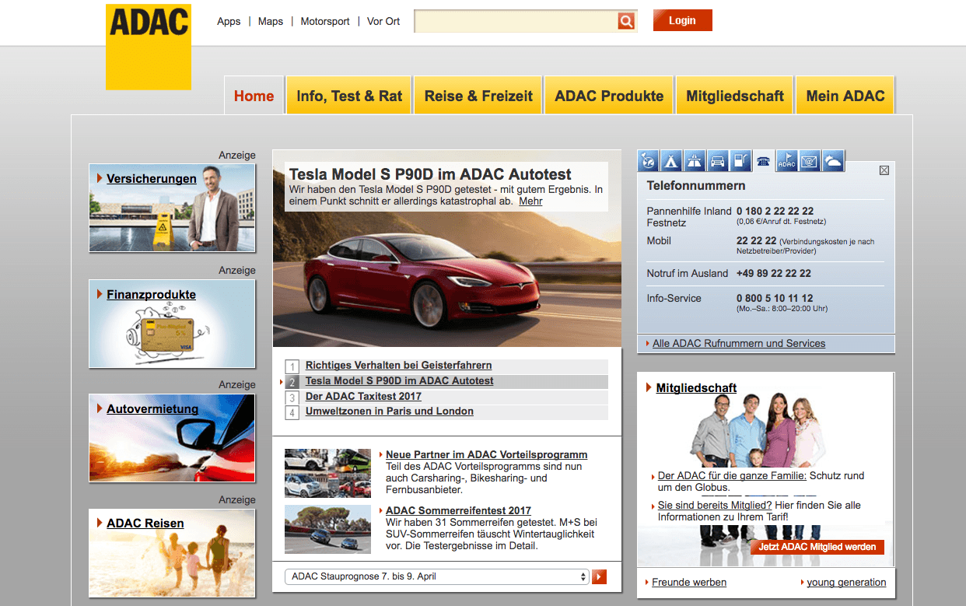Select slide number 3 in the teaser list
The image size is (966, 606).
[292, 398]
